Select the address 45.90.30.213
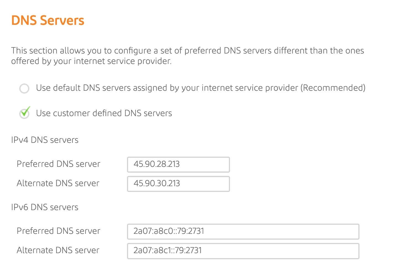The image size is (402, 273). (157, 184)
